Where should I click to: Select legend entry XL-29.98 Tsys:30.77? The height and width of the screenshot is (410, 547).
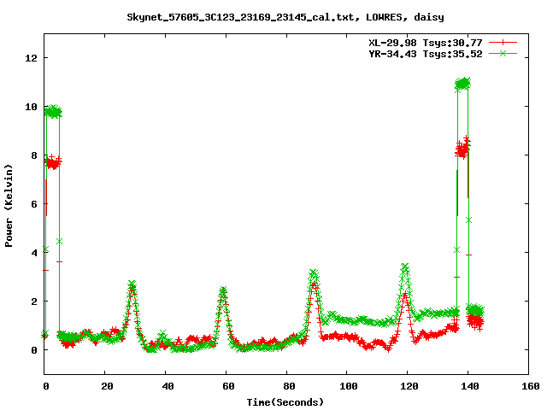[426, 43]
